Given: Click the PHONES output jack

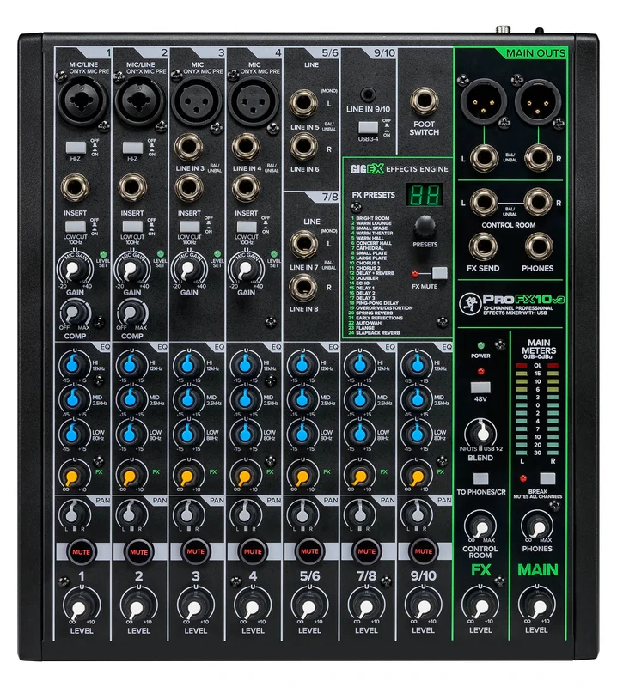Looking at the screenshot, I should click(538, 247).
